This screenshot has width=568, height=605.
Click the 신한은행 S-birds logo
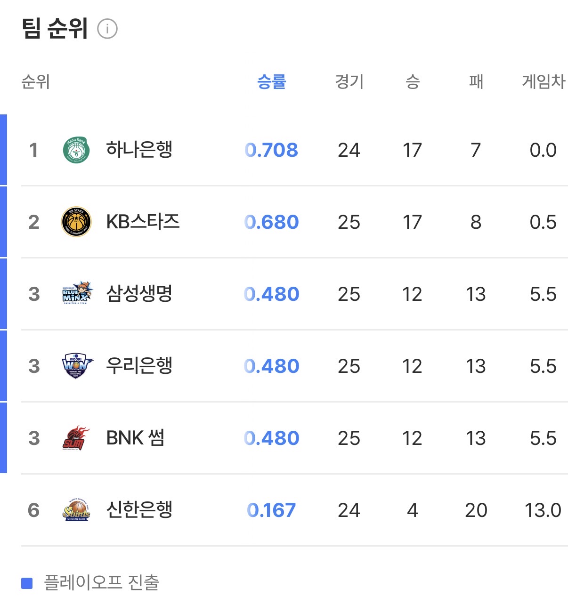[76, 510]
